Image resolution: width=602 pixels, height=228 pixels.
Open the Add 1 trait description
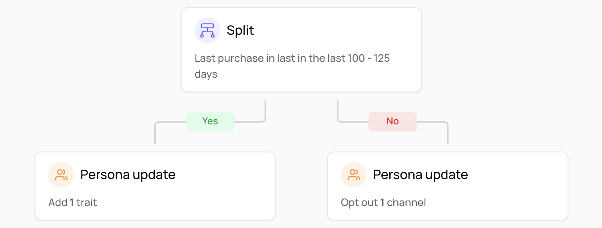pos(73,202)
